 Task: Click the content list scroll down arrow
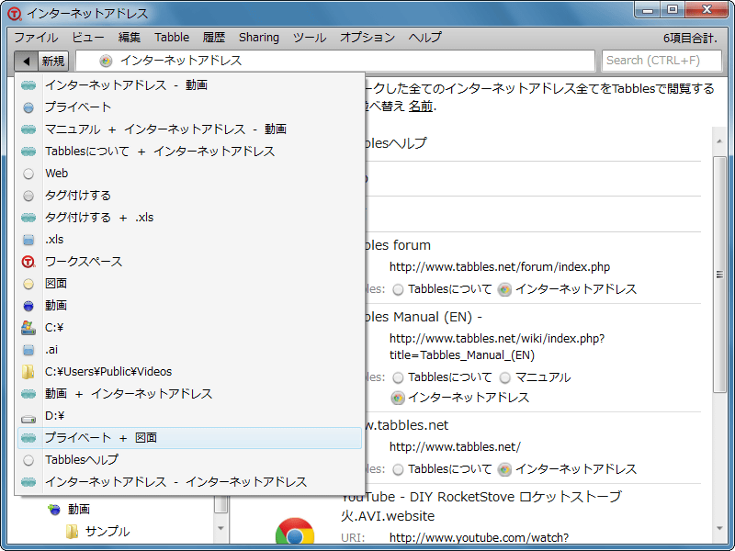coord(719,529)
